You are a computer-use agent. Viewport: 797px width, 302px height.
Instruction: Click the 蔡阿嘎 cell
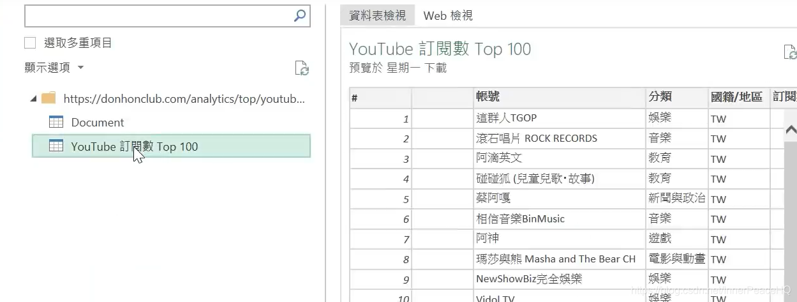pos(559,199)
